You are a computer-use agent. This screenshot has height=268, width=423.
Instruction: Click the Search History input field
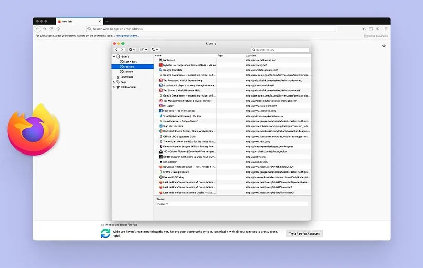281,50
